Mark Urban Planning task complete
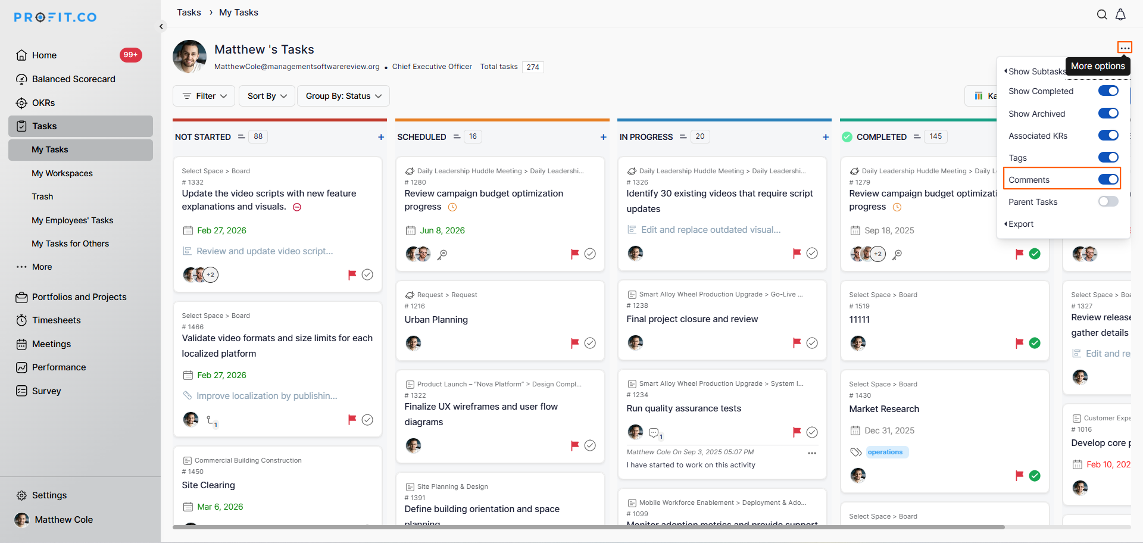The height and width of the screenshot is (543, 1143). coord(590,343)
